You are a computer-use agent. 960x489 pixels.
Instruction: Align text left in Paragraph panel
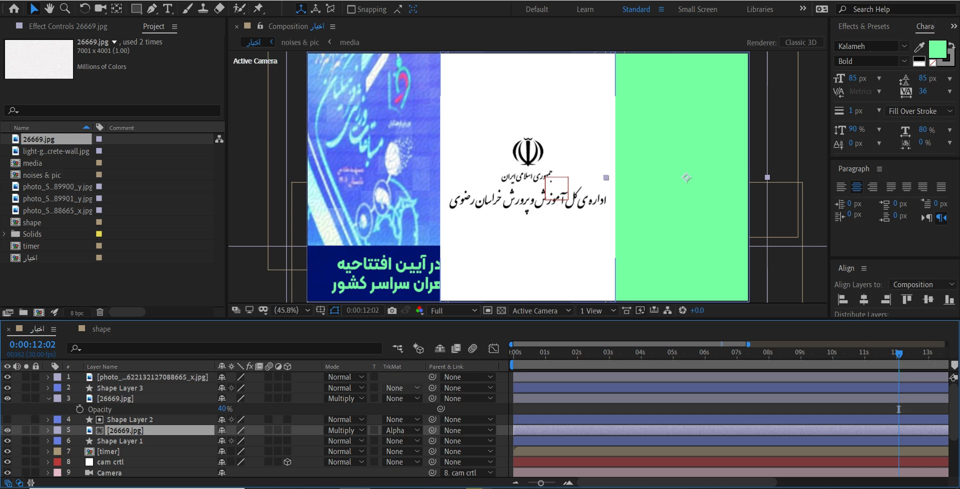(x=841, y=187)
